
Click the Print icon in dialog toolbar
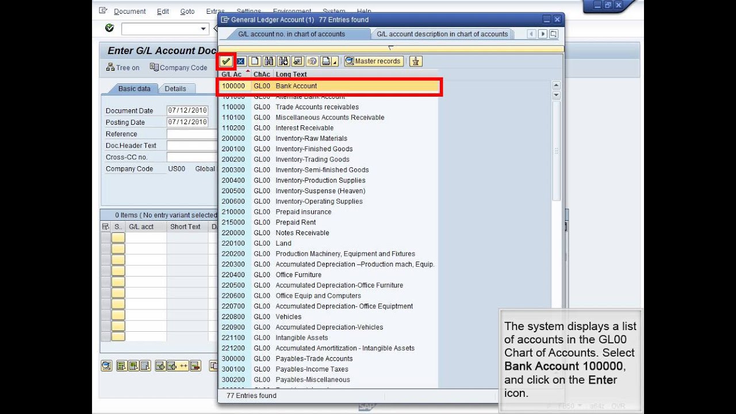326,62
